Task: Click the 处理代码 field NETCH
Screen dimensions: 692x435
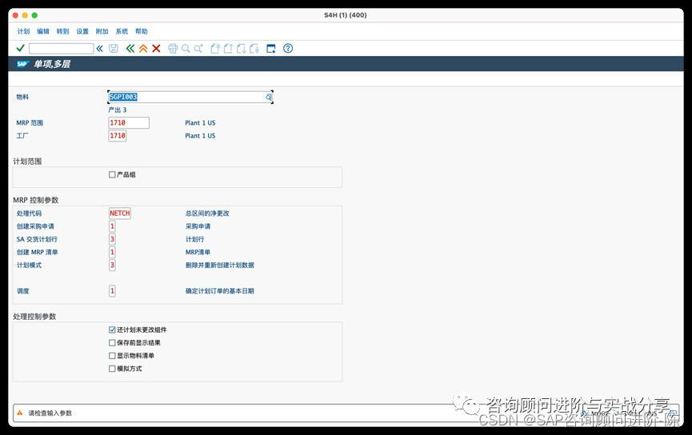Action: [x=119, y=213]
